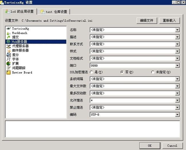Click the 邮件服务器 envelope icon
This screenshot has height=150, width=186.
(x=8, y=50)
